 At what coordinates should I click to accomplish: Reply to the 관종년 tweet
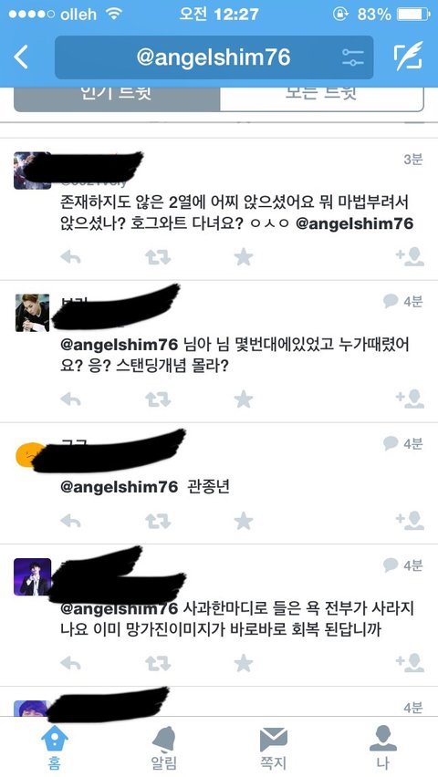pos(70,521)
